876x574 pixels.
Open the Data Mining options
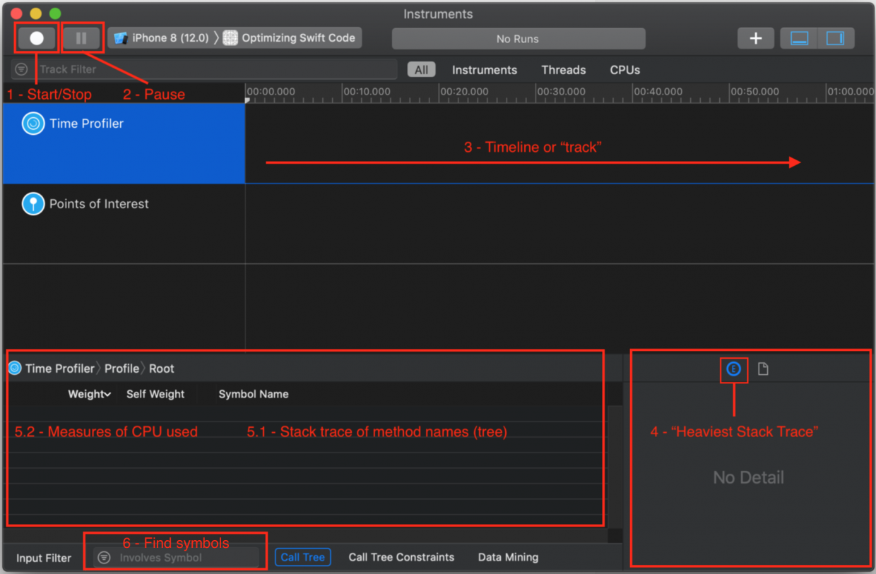[x=508, y=557]
